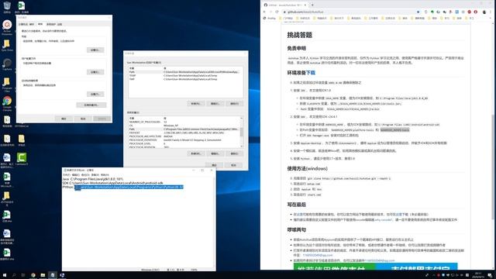Open the notification center icon in tray

(x=490, y=275)
